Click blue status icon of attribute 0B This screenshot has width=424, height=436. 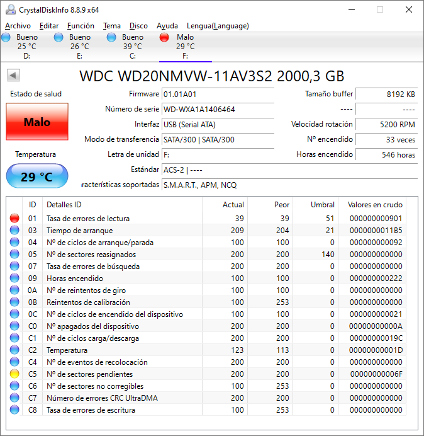point(14,302)
